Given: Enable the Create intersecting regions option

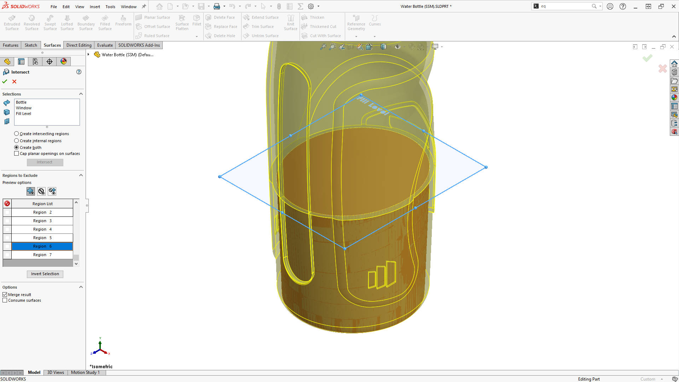Looking at the screenshot, I should [16, 133].
